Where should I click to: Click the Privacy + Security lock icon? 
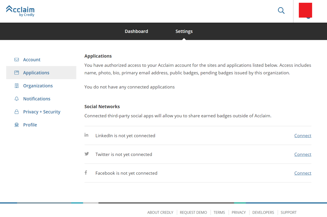pyautogui.click(x=17, y=112)
